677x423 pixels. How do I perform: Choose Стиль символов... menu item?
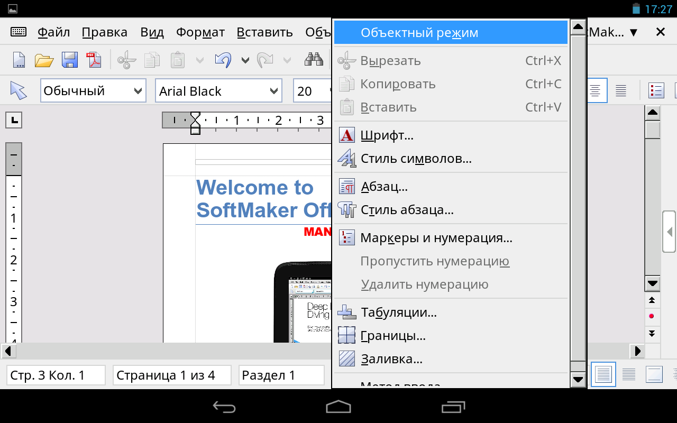[x=451, y=158]
